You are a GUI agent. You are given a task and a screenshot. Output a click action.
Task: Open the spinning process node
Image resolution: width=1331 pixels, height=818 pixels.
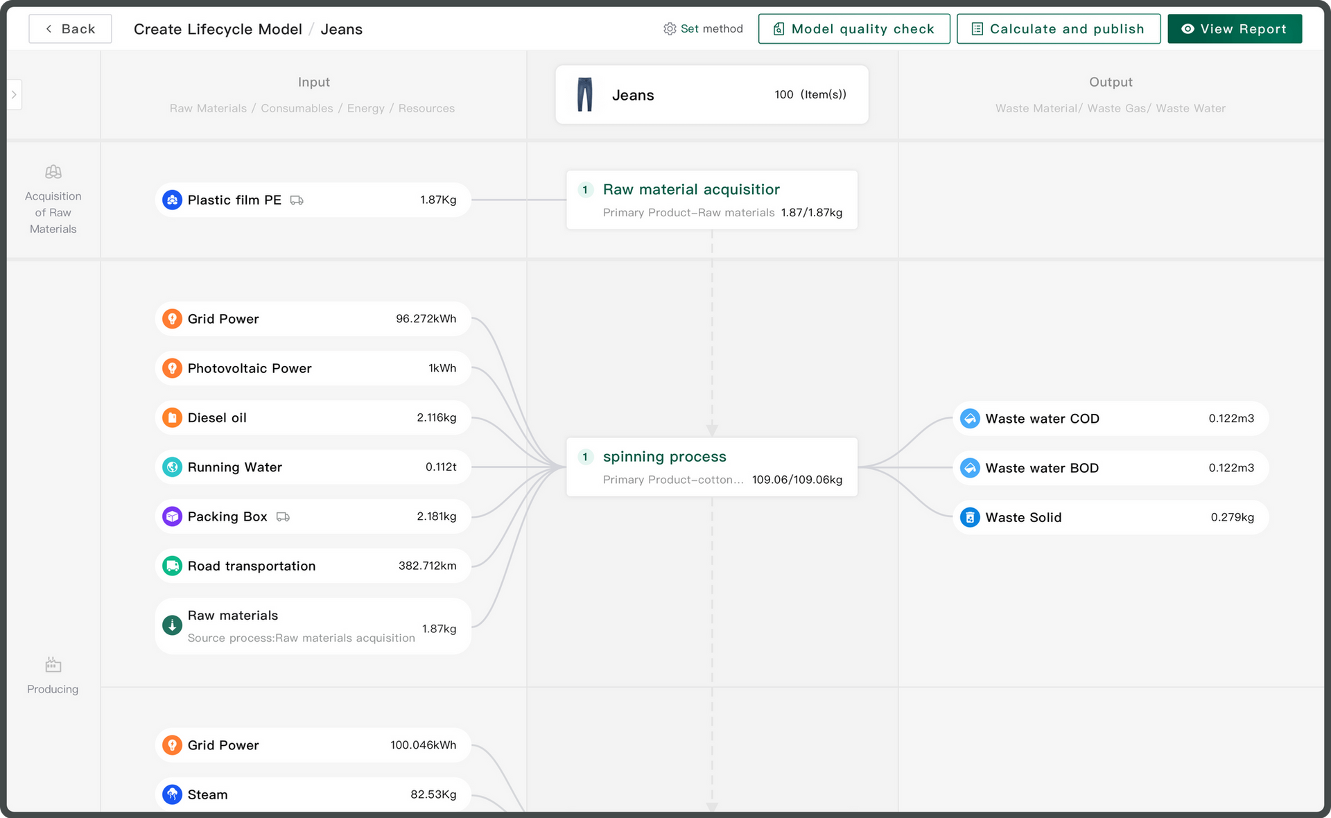(x=711, y=467)
